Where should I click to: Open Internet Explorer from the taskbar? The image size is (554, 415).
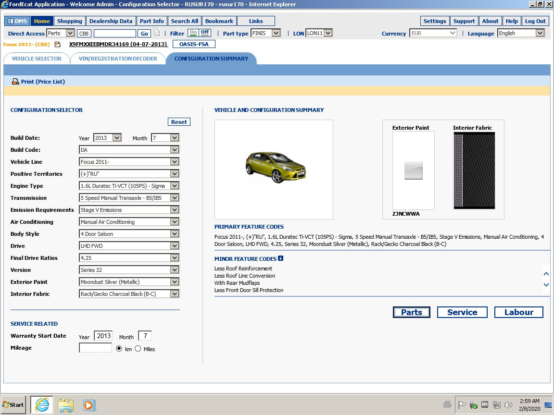point(41,405)
